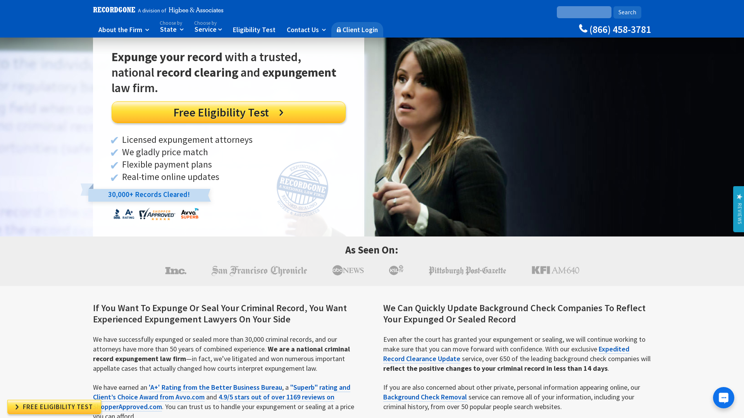Screen dimensions: 744x418
Task: Open the 4.9/5 stars reviews link
Action: (x=276, y=397)
